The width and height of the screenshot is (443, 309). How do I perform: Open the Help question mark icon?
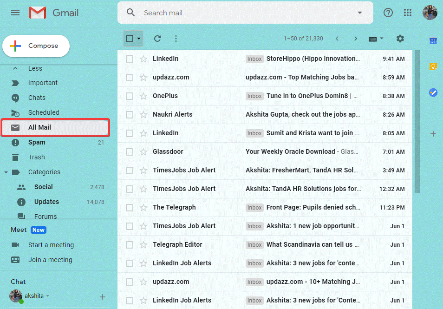coord(388,13)
